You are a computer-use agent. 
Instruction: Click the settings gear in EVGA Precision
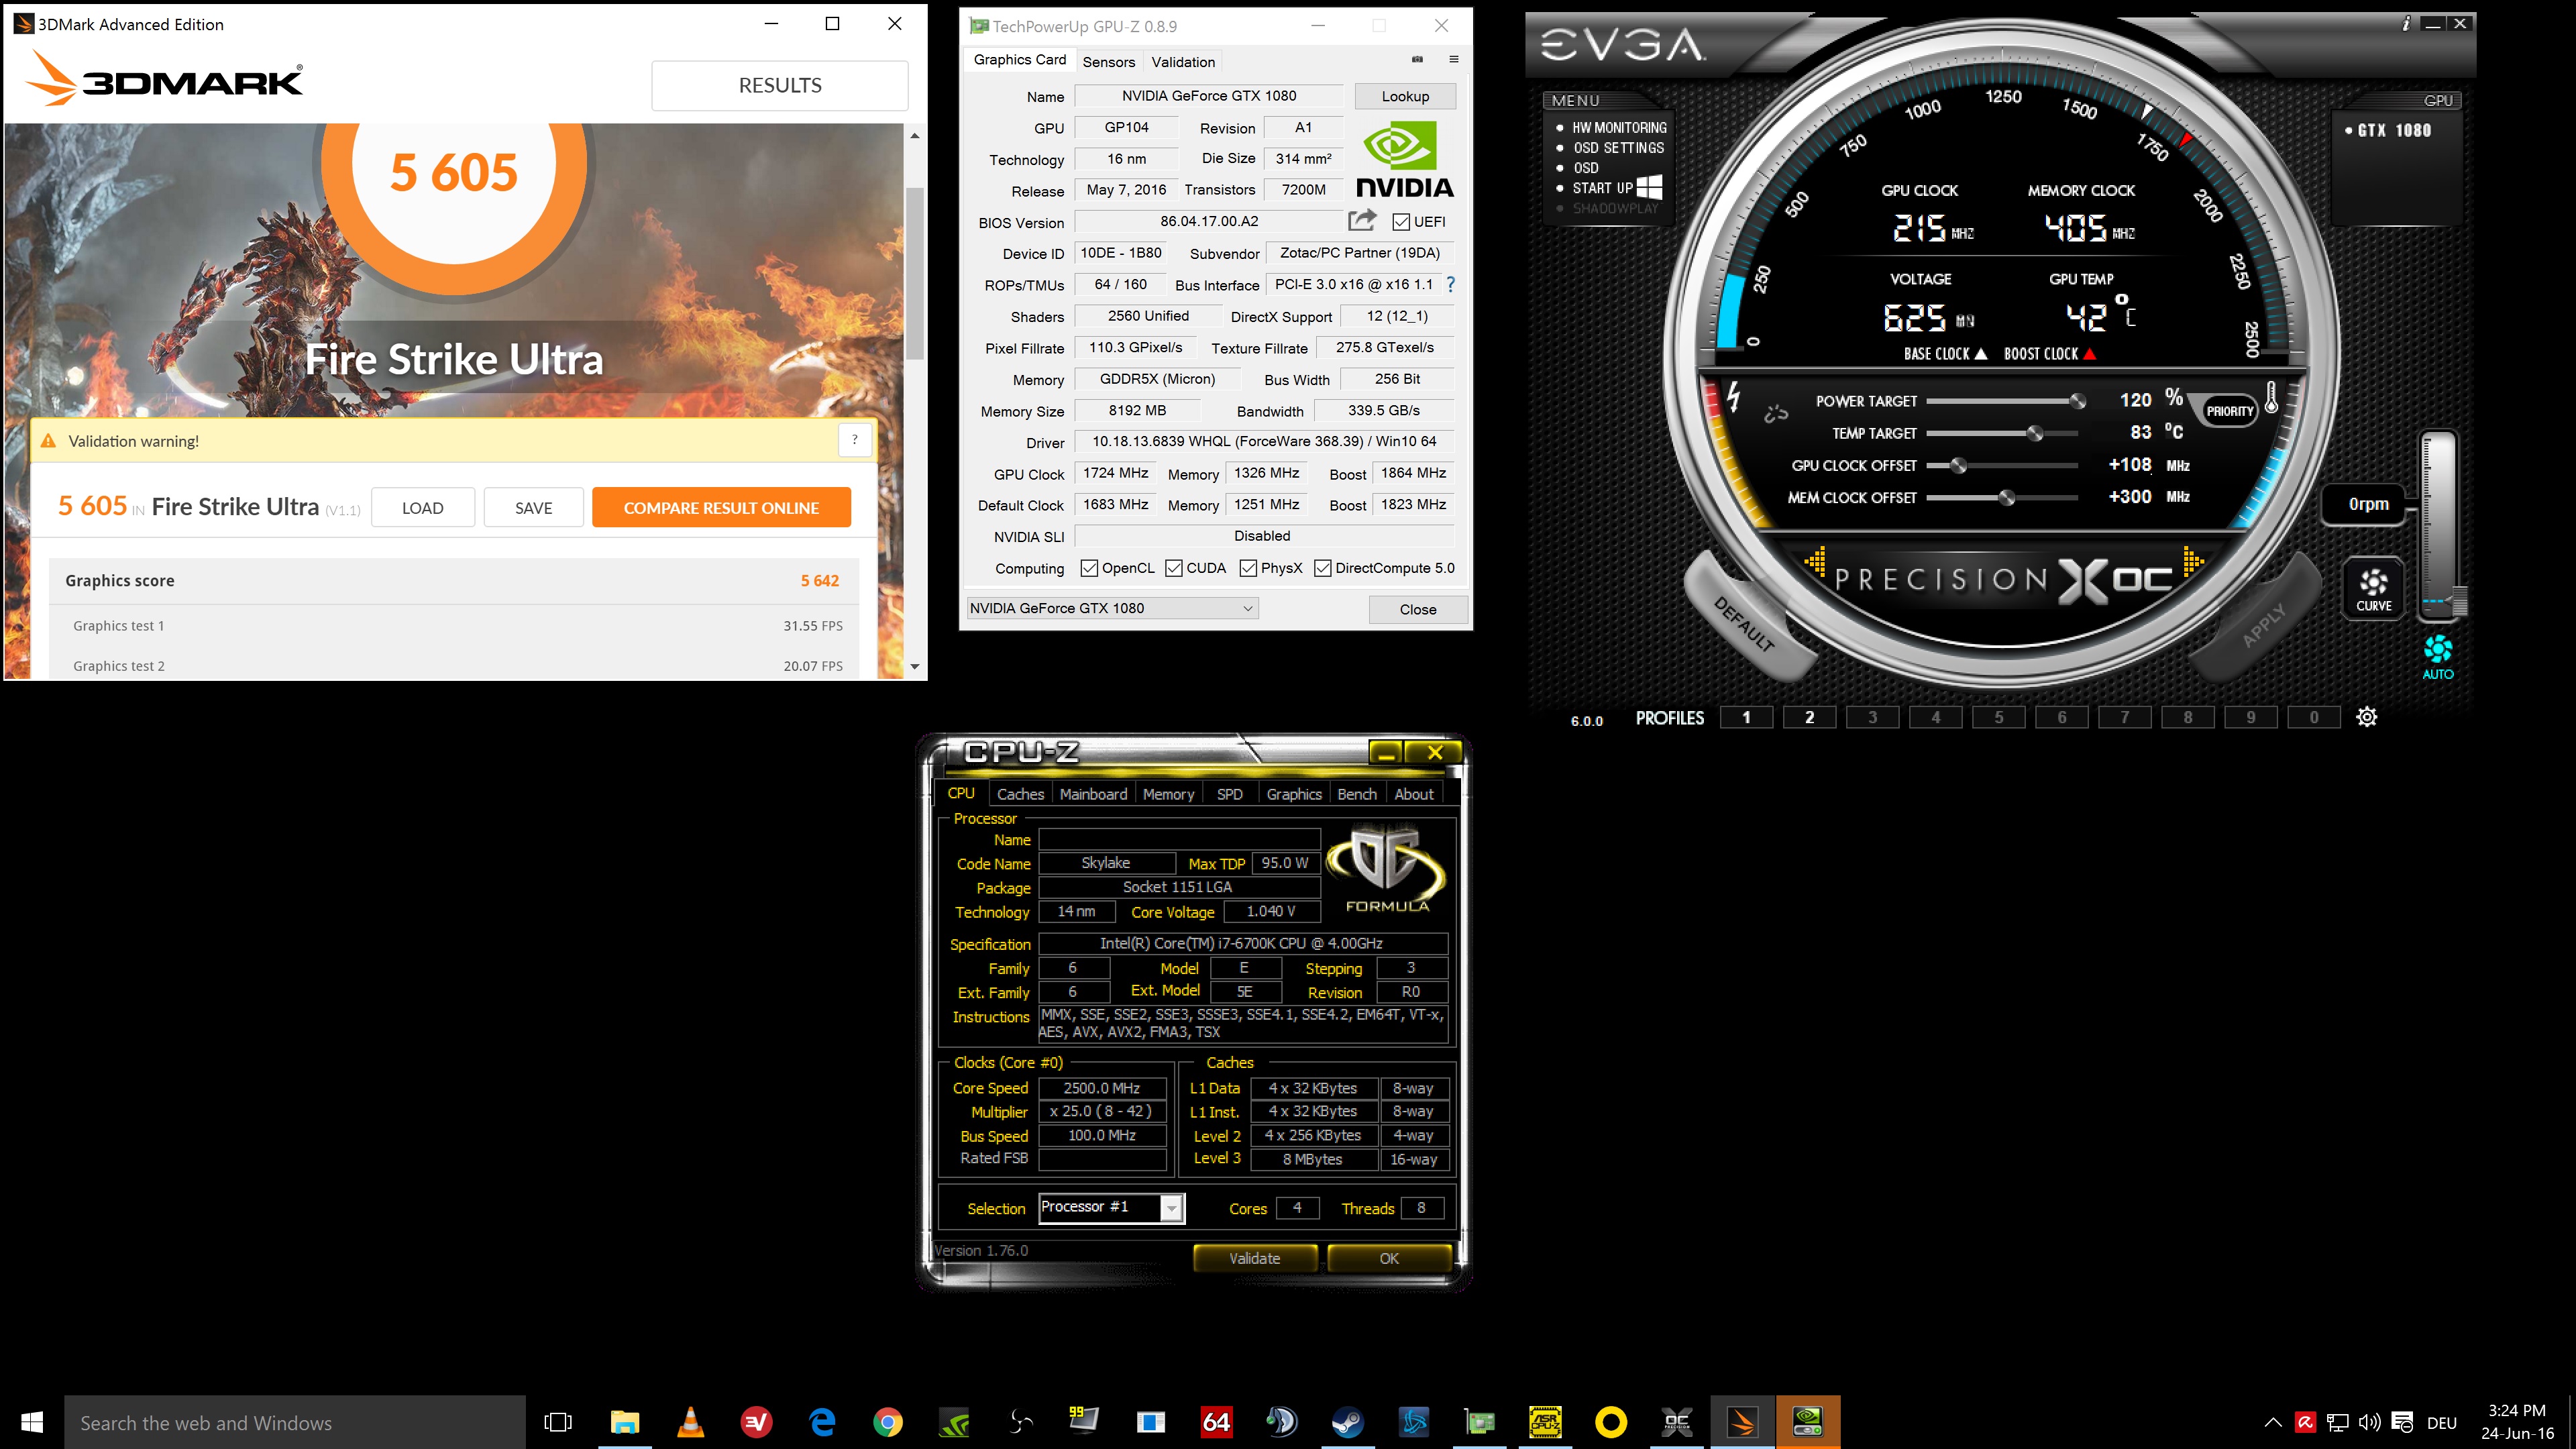point(2366,717)
